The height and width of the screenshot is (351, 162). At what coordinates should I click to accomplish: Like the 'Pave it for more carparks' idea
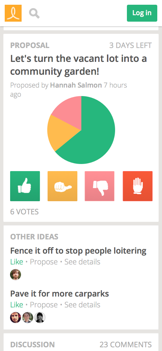[17, 305]
